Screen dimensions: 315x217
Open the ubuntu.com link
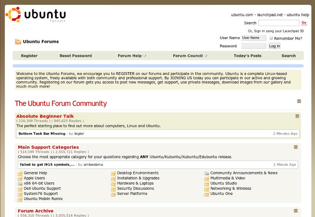pos(242,15)
